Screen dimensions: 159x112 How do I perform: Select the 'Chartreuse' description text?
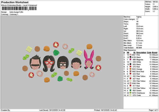[140, 93]
